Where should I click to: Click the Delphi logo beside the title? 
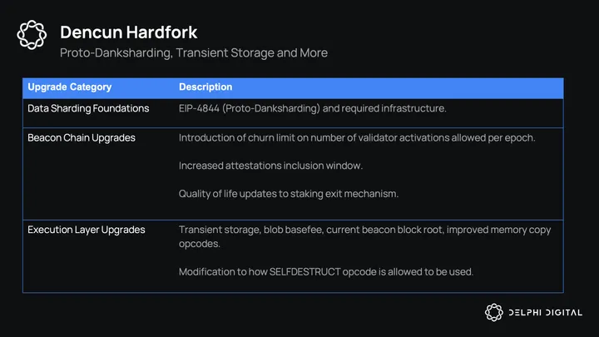(32, 34)
